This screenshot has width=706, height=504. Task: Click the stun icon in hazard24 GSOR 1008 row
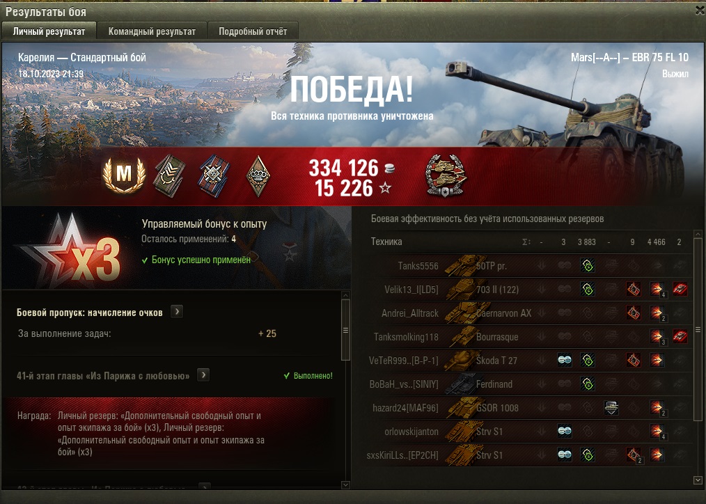611,408
